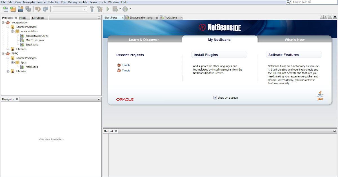
Task: Close the Start Page tab
Action: [x=123, y=17]
